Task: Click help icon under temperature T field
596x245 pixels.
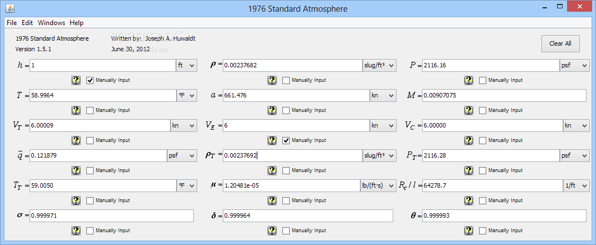Action: 76,110
